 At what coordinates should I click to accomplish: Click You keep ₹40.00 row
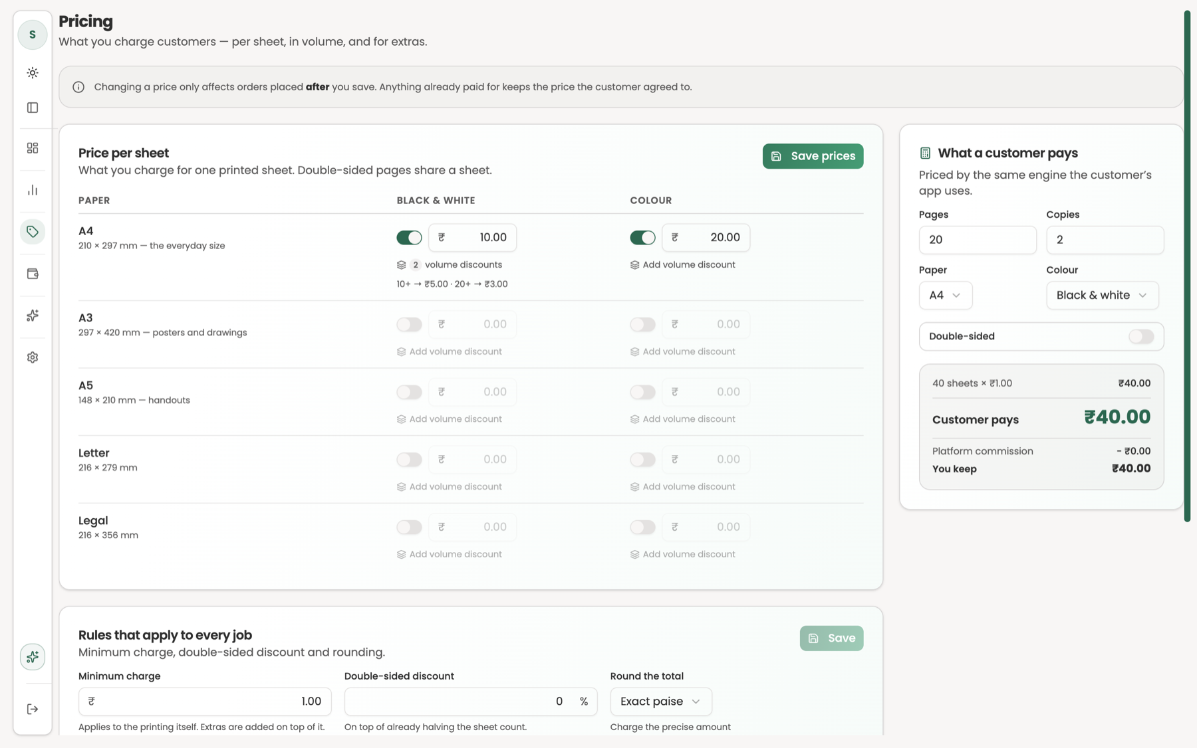click(1041, 469)
